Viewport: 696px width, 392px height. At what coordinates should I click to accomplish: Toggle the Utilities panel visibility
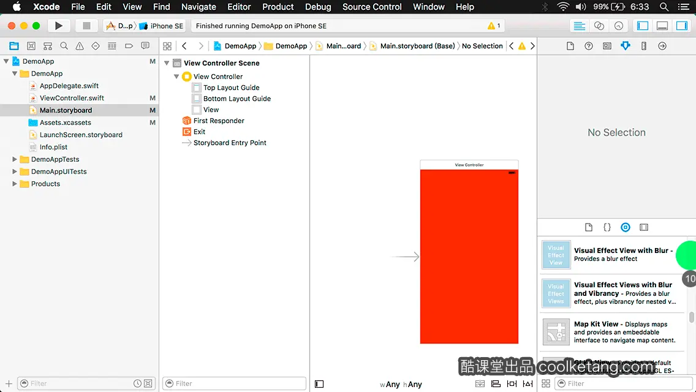coord(682,26)
